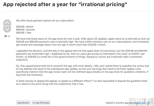Click the share icon beside kingpin.pro

coord(148,103)
